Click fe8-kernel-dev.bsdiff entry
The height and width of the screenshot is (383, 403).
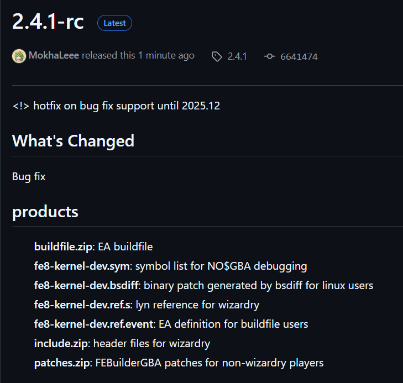(x=86, y=285)
